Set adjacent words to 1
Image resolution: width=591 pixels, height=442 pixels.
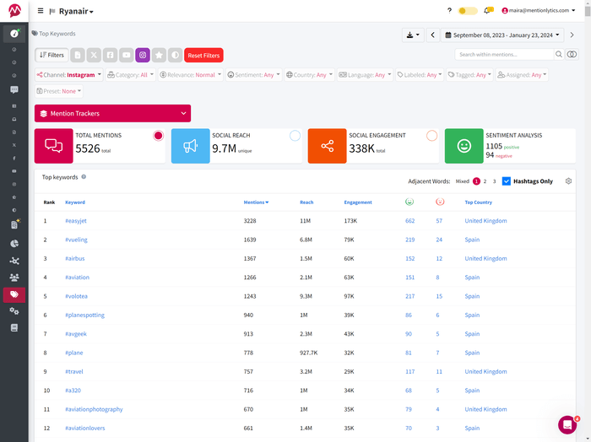(x=476, y=181)
